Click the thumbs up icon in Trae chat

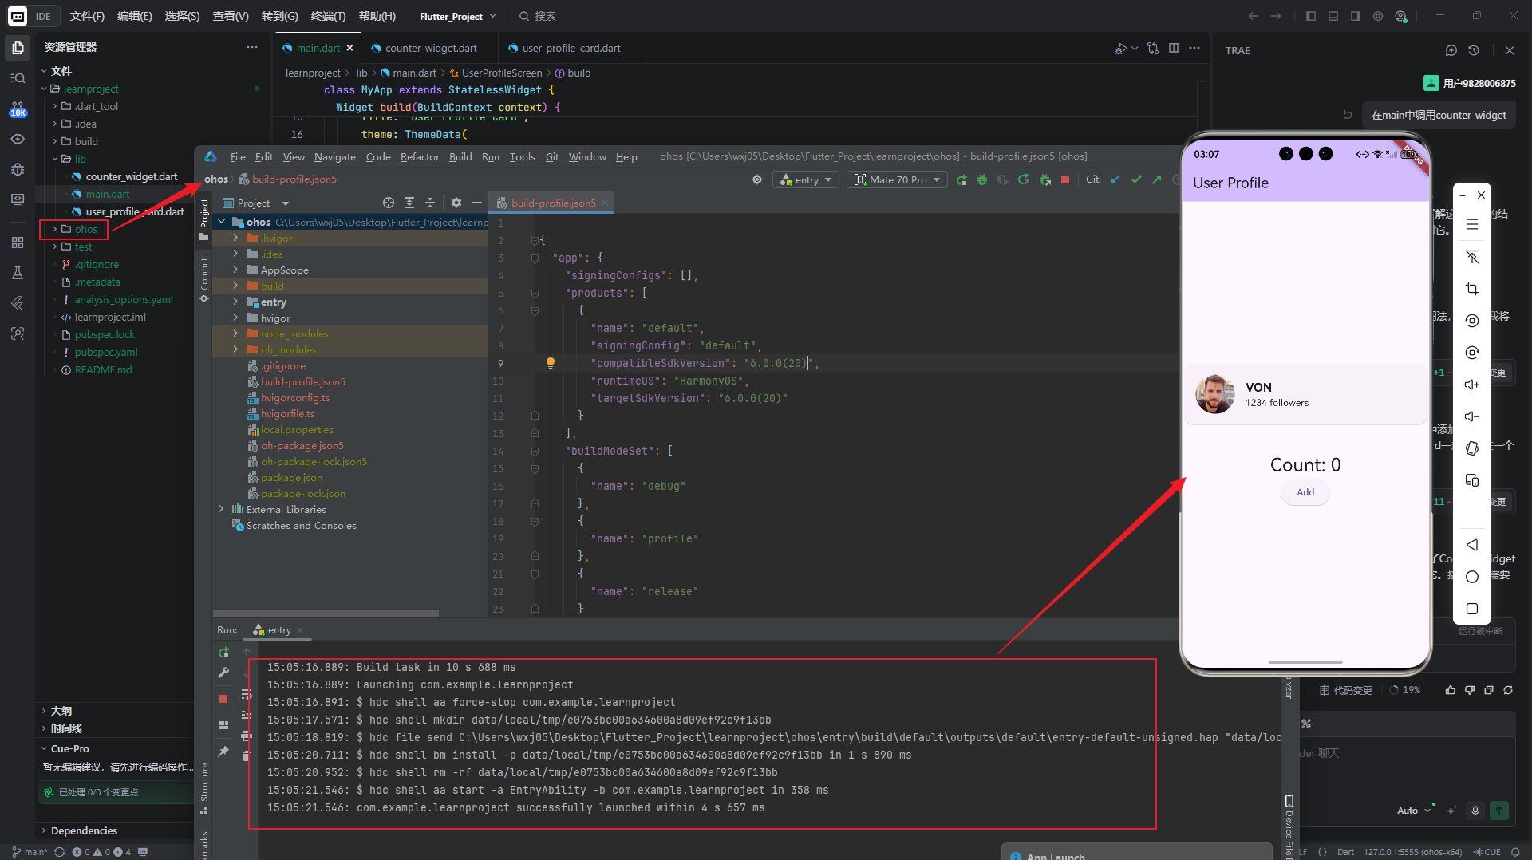tap(1451, 690)
